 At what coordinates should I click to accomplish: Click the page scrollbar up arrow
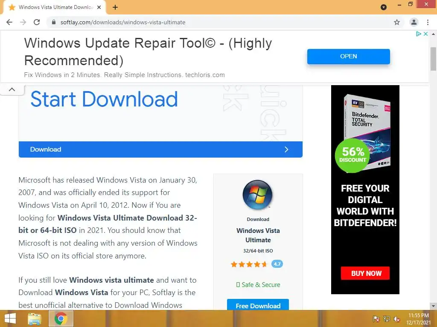(x=434, y=34)
